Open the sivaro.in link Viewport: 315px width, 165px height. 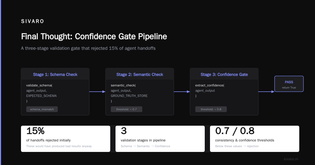point(291,159)
